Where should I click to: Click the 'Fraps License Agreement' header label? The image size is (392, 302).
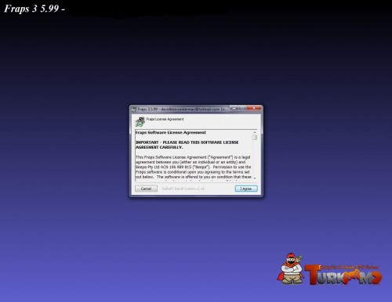[x=165, y=119]
